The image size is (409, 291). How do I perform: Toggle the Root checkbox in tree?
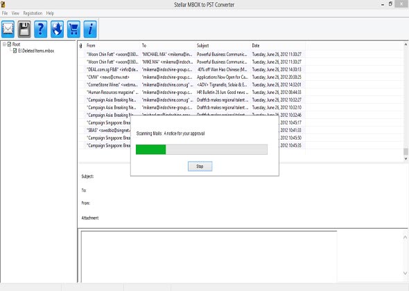(9, 44)
